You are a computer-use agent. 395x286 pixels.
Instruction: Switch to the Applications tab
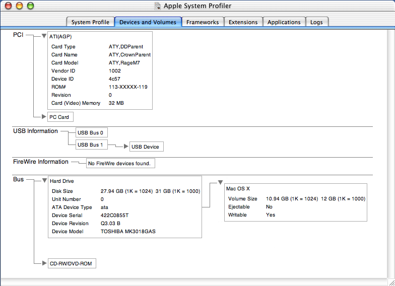(284, 22)
